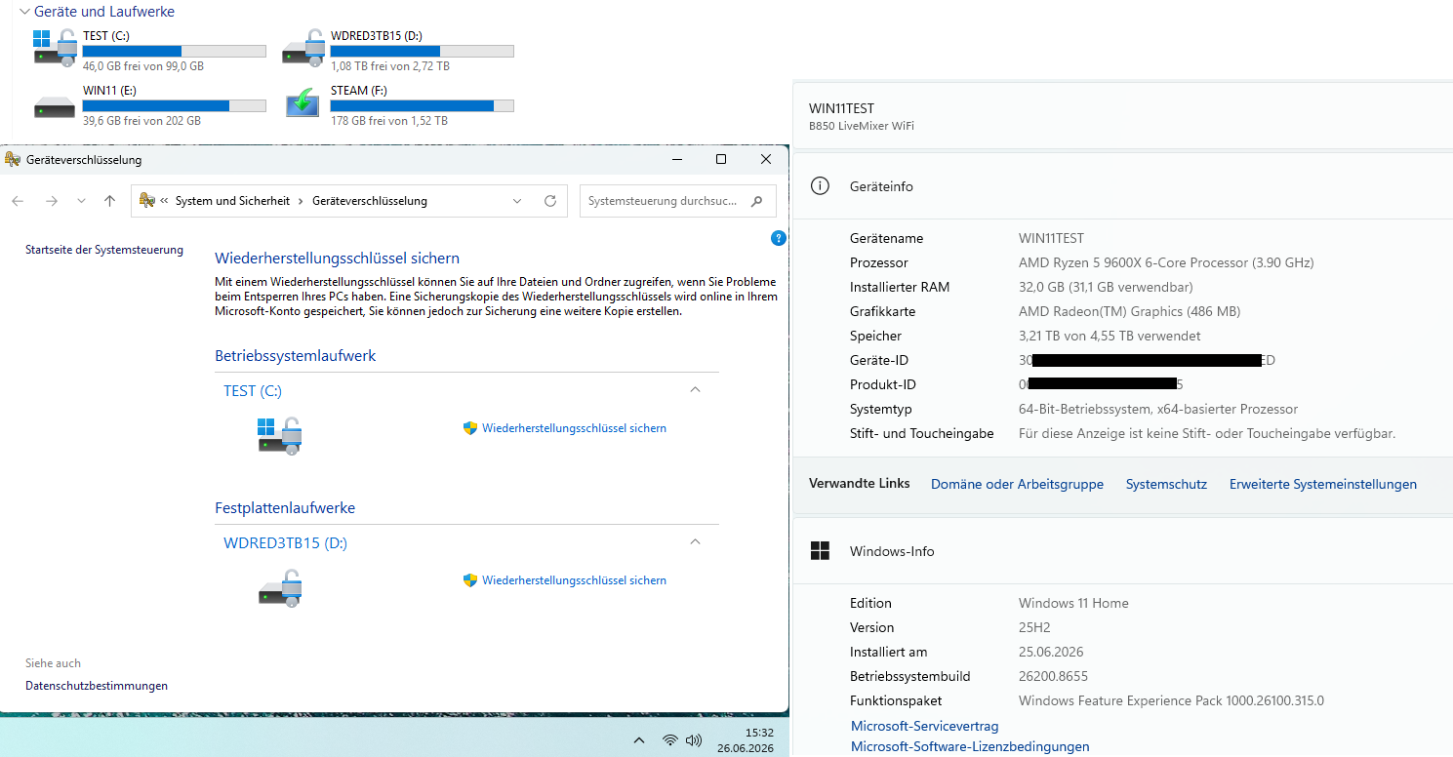Refresh the Geräteverschlüsselung page
The image size is (1453, 757).
click(x=550, y=201)
